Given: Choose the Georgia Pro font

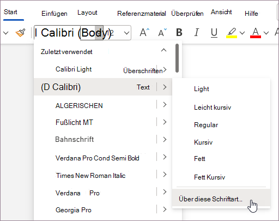Looking at the screenshot, I should 74,210.
